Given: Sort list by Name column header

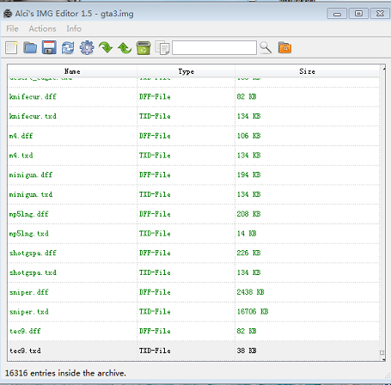Looking at the screenshot, I should [72, 71].
